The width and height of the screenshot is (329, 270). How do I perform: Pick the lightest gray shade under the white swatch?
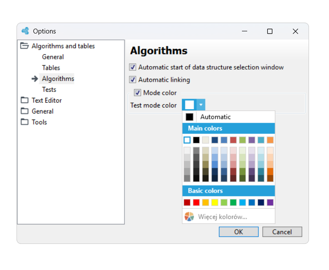(x=187, y=150)
